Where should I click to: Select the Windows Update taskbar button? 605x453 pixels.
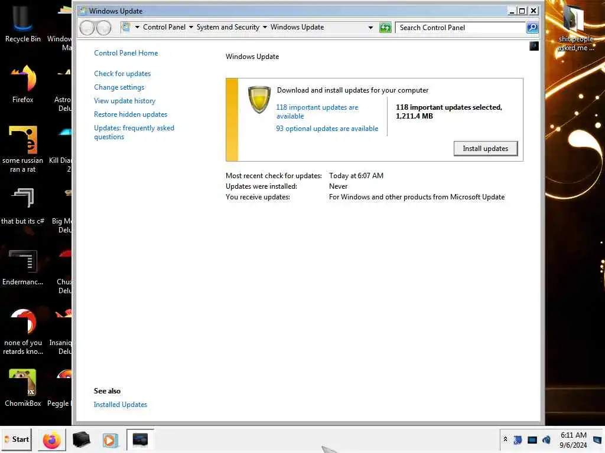coord(140,439)
